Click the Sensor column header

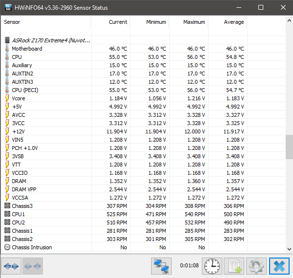46,22
